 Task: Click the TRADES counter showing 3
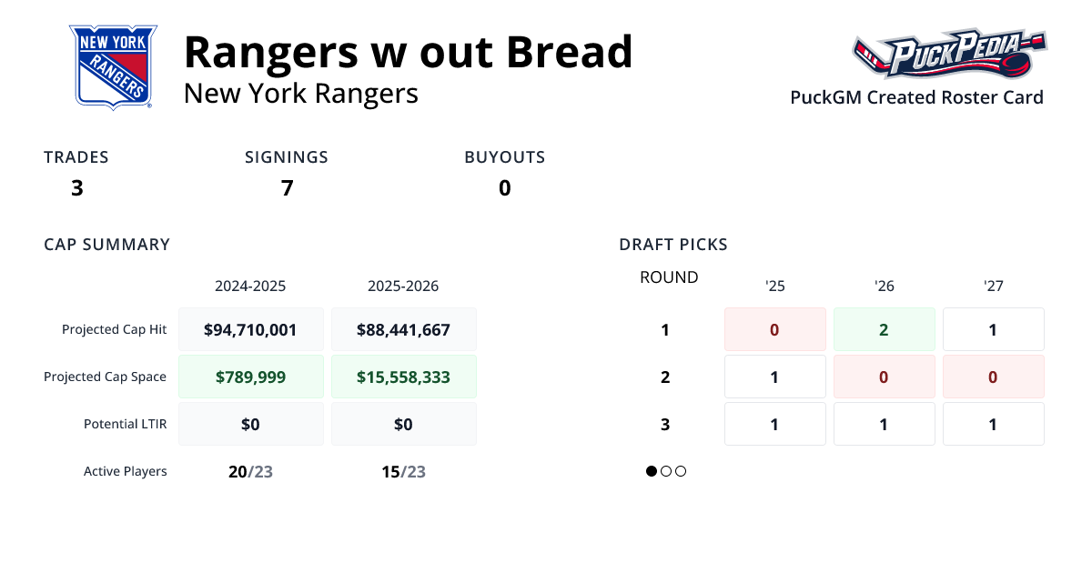(76, 187)
